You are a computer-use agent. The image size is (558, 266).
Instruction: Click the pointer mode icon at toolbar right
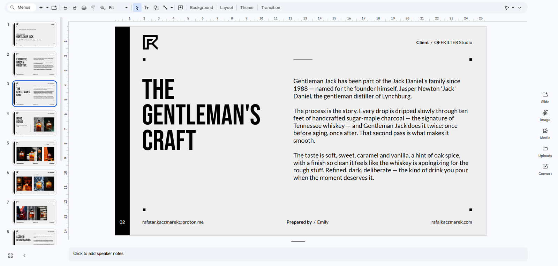(507, 8)
